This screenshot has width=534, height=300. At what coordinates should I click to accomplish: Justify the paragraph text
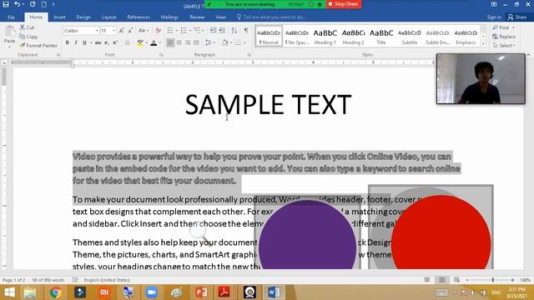196,42
